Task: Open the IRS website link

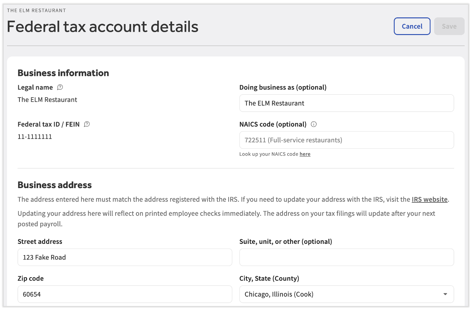Action: tap(429, 199)
